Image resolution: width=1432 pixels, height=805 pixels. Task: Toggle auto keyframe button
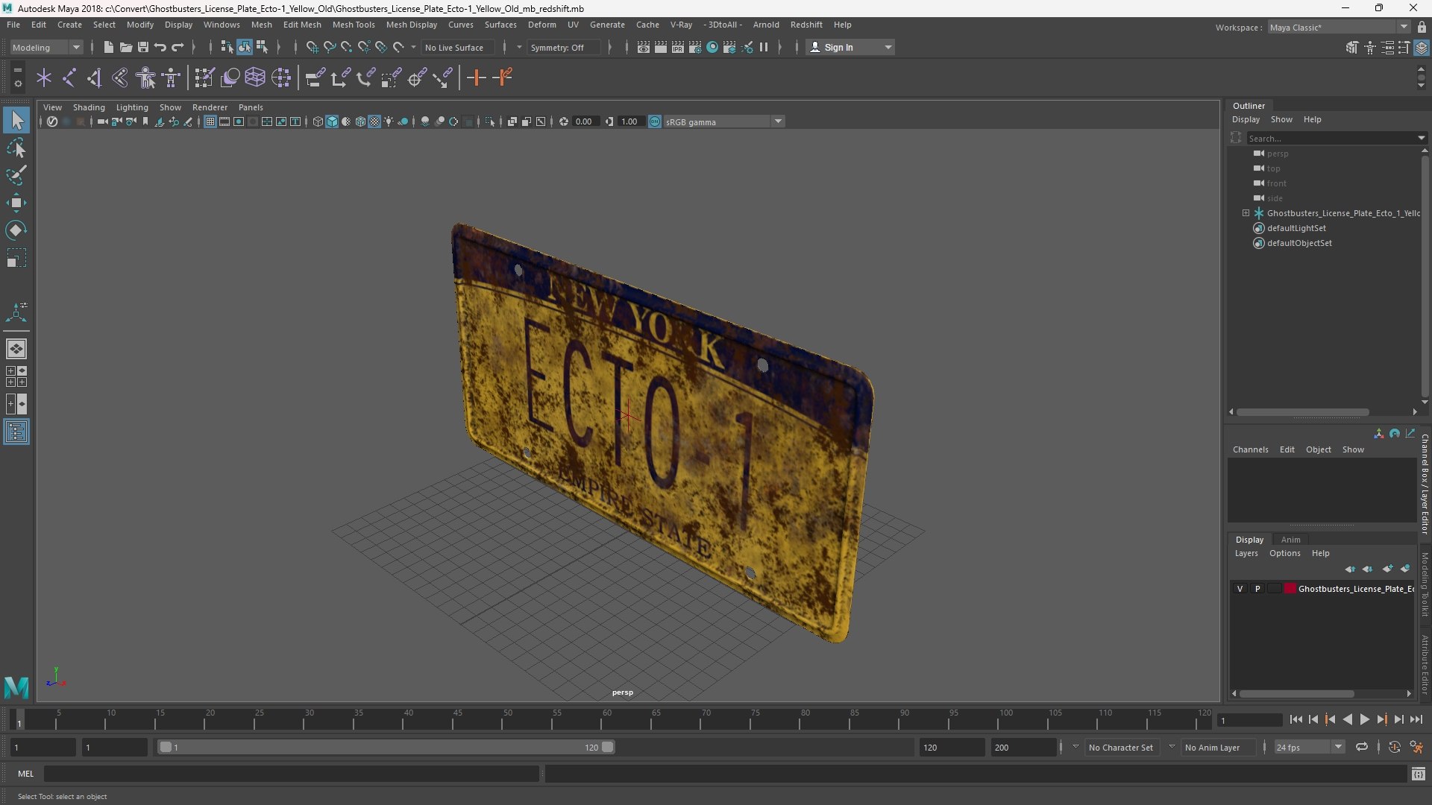[1394, 747]
